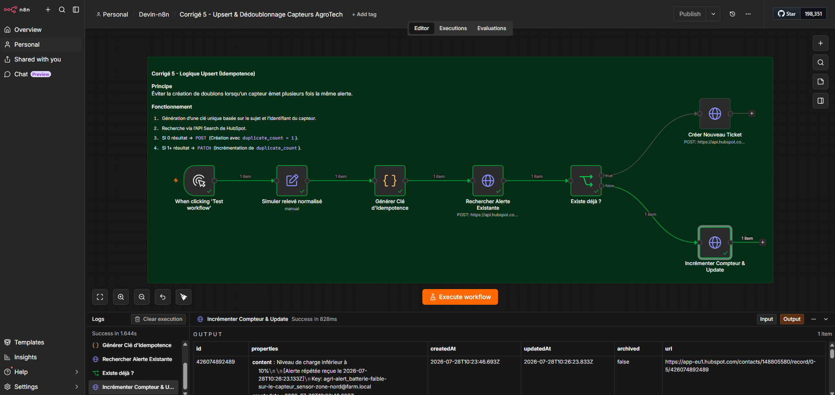Viewport: 835px width, 395px height.
Task: Click Execute workflow button
Action: [x=460, y=297]
